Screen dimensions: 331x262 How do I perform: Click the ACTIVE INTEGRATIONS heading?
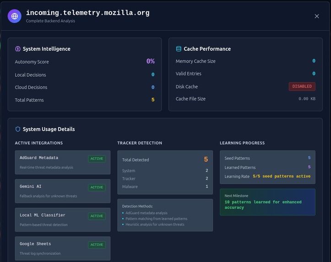pos(39,143)
